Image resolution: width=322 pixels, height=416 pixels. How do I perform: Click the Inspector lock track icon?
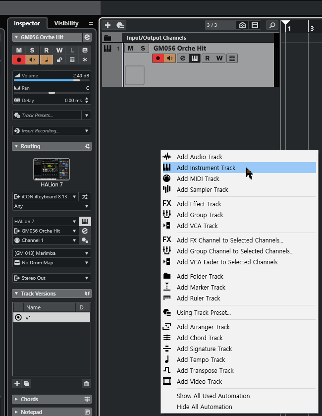coord(59,59)
